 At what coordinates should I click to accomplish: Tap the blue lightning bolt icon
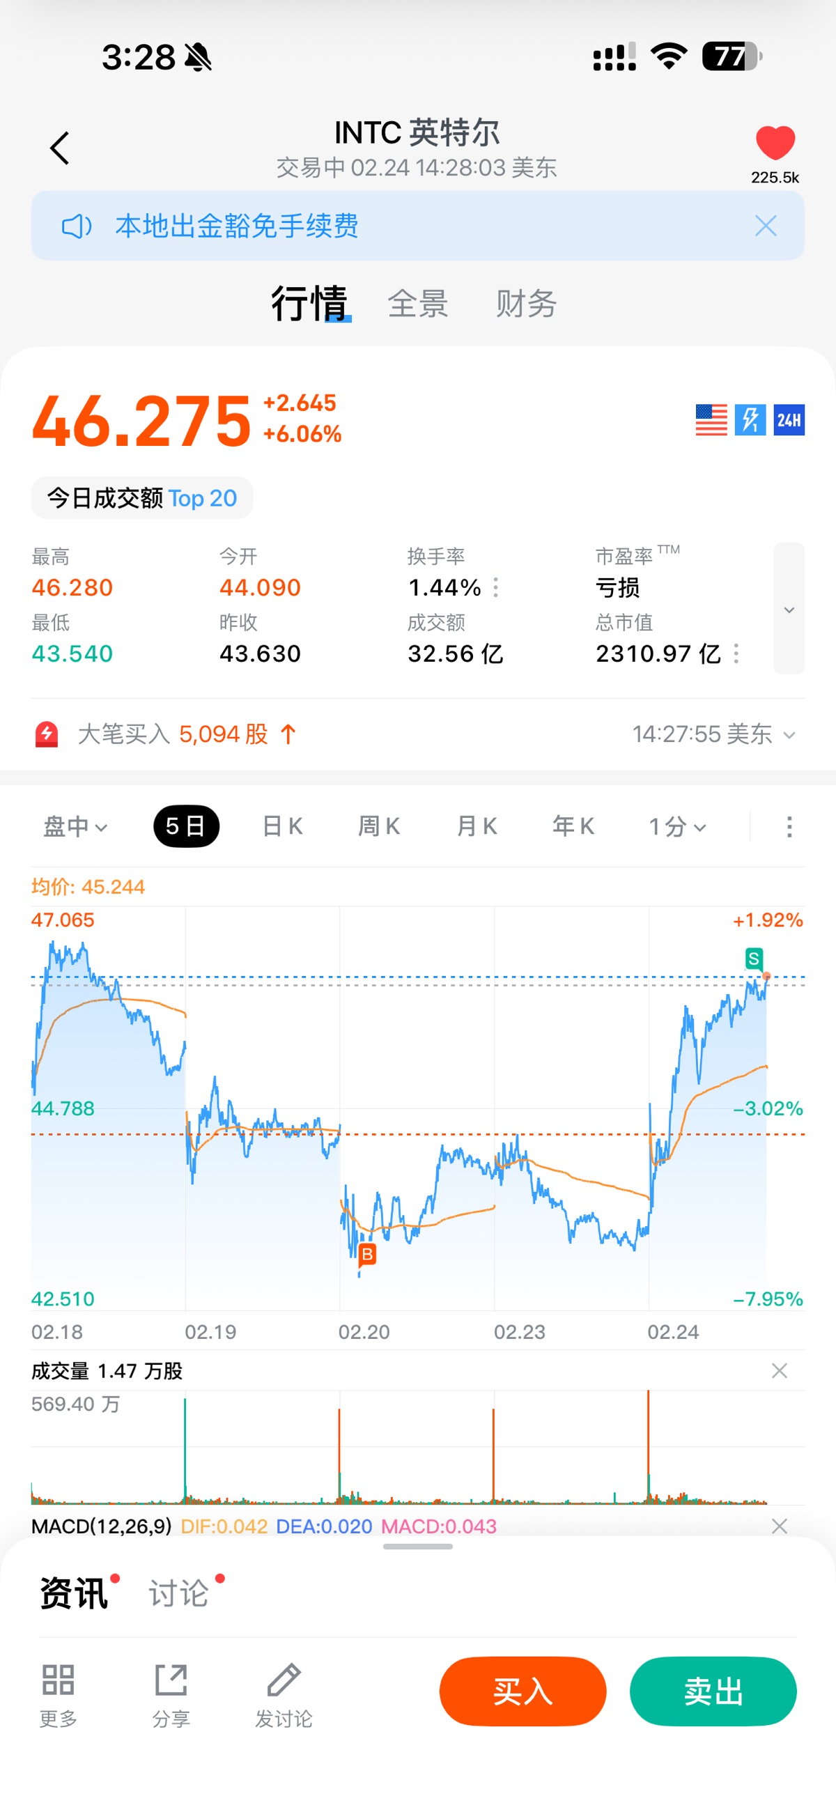(750, 420)
